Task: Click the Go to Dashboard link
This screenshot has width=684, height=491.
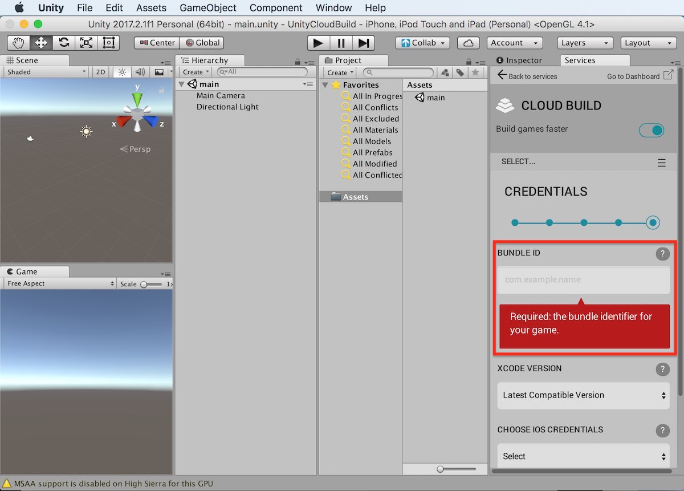Action: [640, 76]
